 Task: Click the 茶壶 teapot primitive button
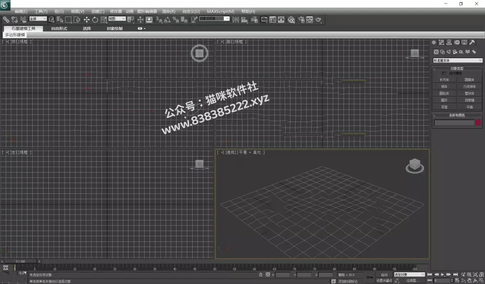444,107
